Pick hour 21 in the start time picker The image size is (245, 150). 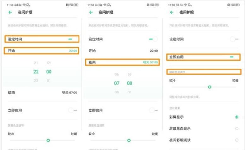tap(36, 63)
